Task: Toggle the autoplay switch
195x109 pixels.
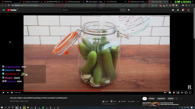Action: pos(165,93)
